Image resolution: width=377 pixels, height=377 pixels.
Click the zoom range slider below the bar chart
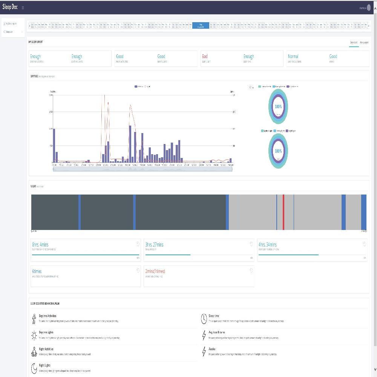pyautogui.click(x=143, y=169)
